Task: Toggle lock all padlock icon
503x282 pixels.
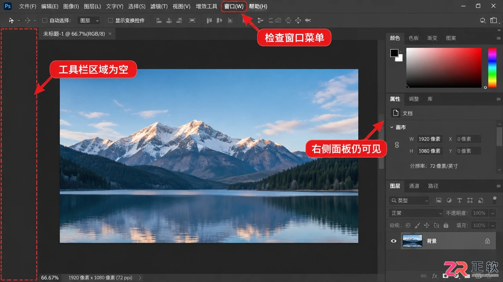Action: [x=446, y=225]
